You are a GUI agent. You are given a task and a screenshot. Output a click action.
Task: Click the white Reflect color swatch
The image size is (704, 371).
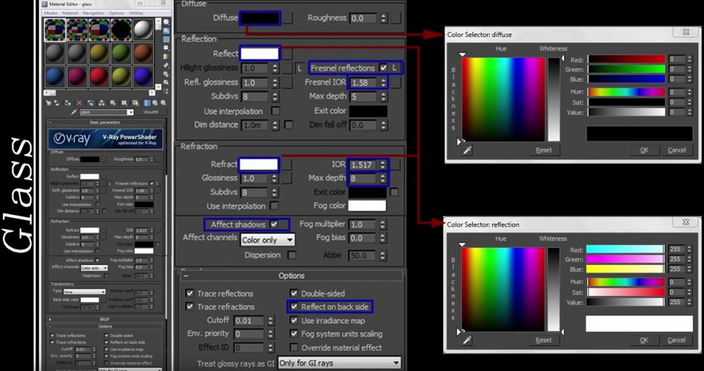[x=260, y=54]
